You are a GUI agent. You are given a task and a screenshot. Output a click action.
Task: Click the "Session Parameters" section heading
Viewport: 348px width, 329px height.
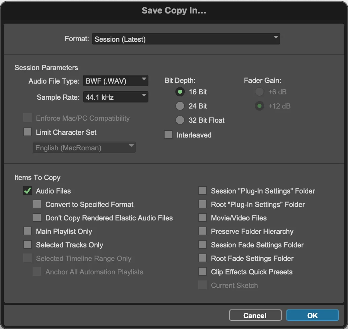(46, 67)
